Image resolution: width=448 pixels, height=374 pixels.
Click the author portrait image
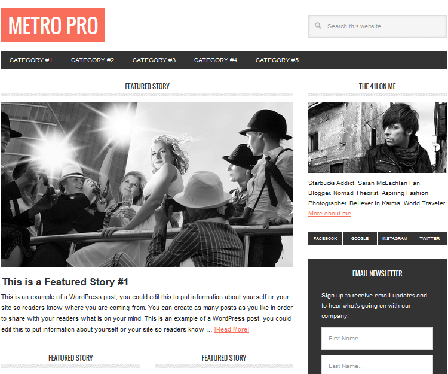tap(377, 138)
